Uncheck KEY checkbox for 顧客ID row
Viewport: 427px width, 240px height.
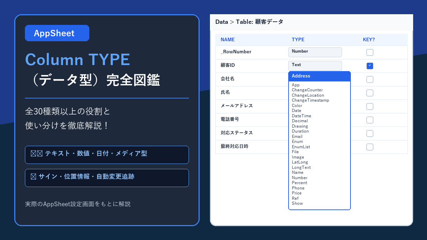pos(370,66)
